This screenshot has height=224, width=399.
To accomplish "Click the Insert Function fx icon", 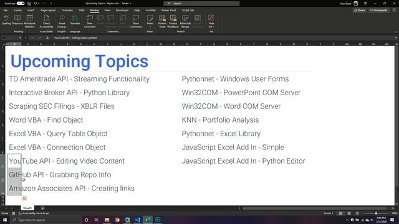I will point(47,38).
